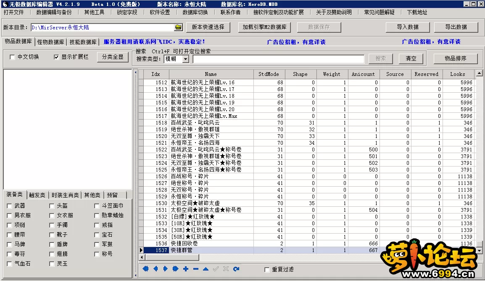Tick the 灵玉 checkbox
This screenshot has height=281, width=485.
[52, 264]
